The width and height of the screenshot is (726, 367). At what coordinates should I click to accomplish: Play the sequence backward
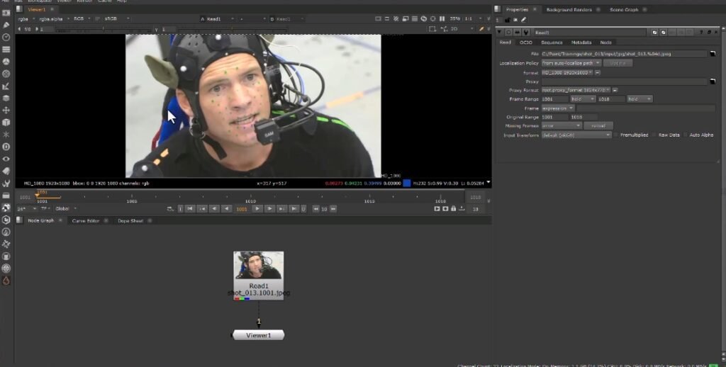pyautogui.click(x=226, y=209)
